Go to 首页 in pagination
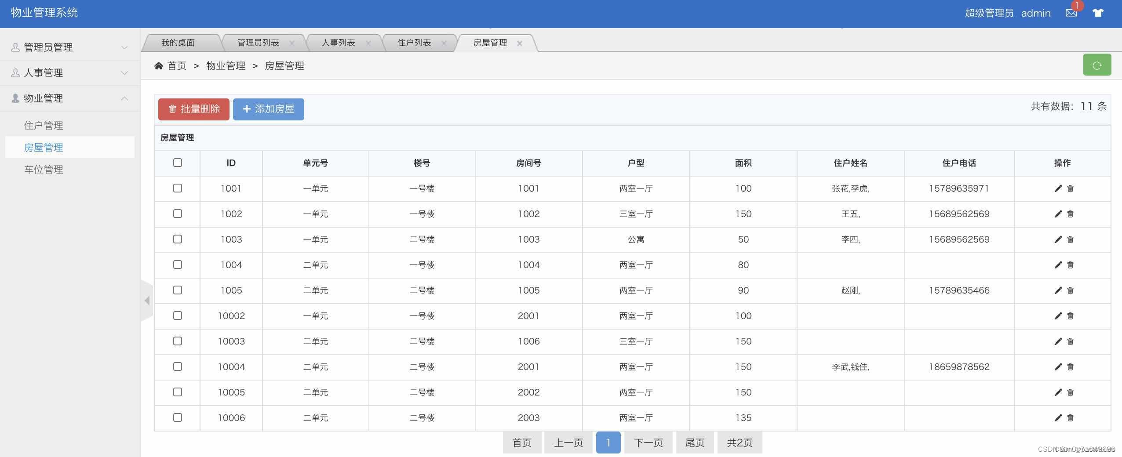 click(x=522, y=442)
